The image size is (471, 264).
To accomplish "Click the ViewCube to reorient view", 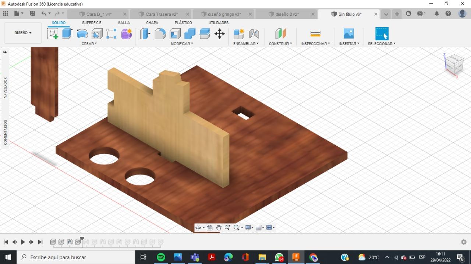I will [454, 65].
